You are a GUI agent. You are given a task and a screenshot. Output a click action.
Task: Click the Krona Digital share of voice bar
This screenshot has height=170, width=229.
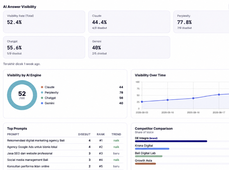click(x=152, y=149)
